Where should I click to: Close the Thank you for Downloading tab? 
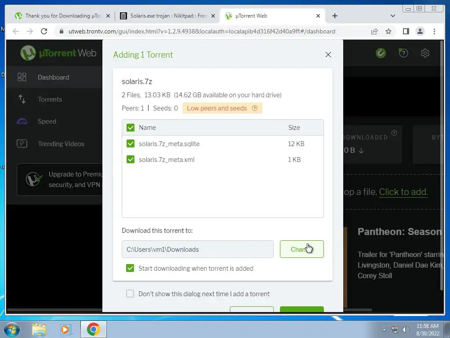coord(108,16)
